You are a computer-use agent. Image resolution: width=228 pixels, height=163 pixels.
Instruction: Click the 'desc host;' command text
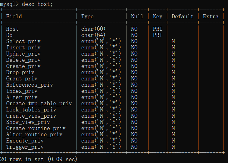pyautogui.click(x=37, y=4)
